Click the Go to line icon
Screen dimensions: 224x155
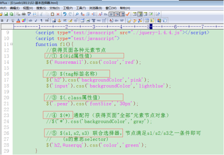coord(93,14)
